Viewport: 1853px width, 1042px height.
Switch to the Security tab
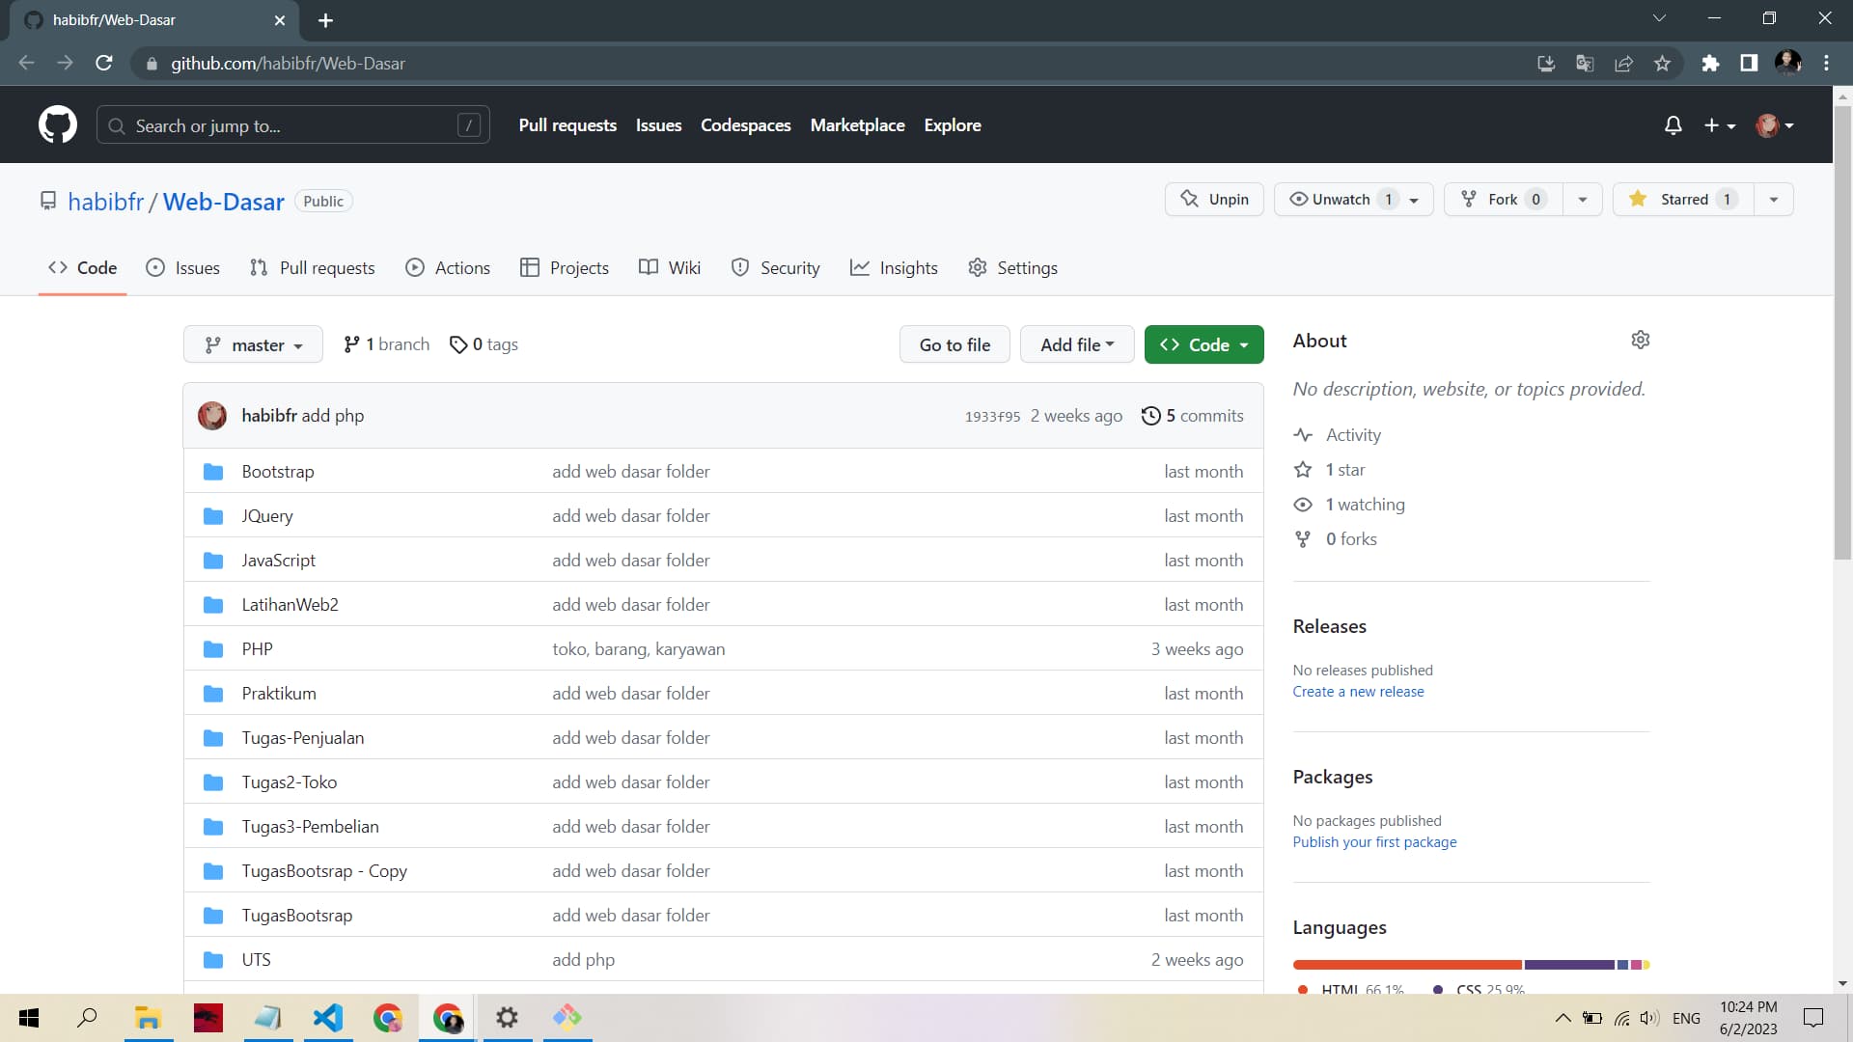pyautogui.click(x=775, y=268)
